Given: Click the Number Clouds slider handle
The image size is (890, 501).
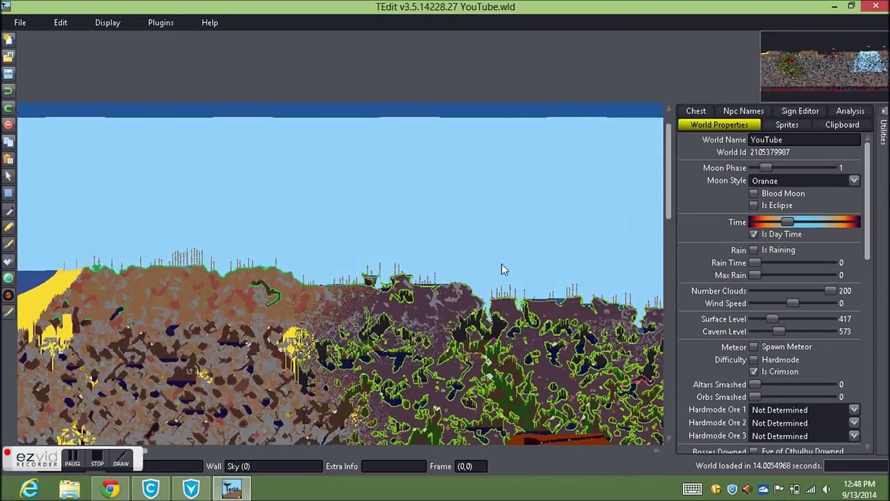Looking at the screenshot, I should tap(830, 291).
